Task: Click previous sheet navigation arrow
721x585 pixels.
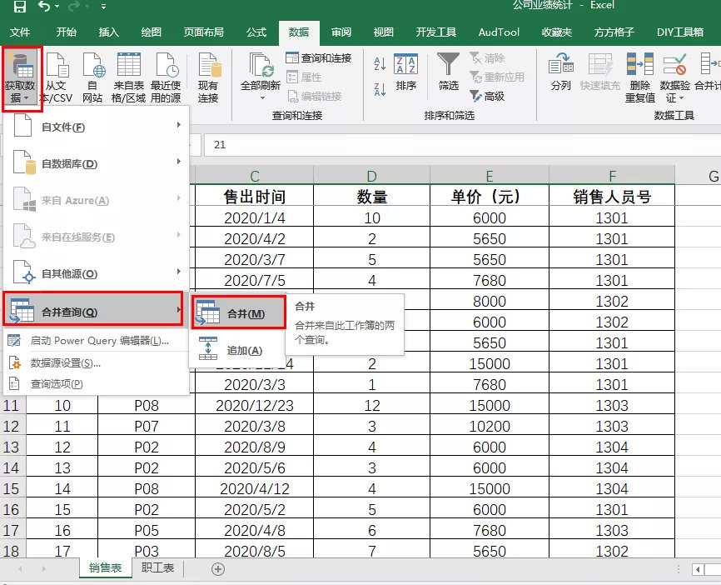Action: [20, 569]
